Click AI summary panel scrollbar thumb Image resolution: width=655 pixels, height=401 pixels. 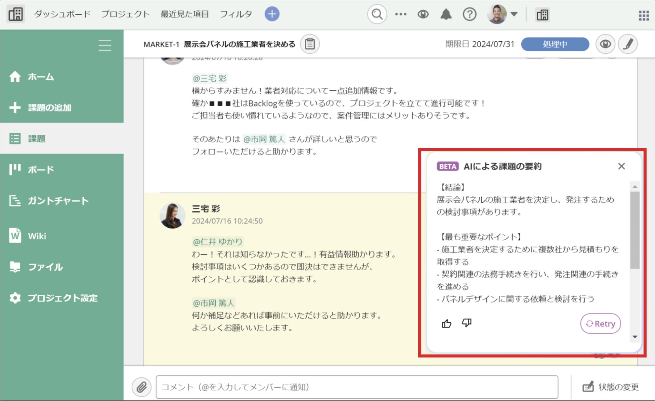coord(635,230)
